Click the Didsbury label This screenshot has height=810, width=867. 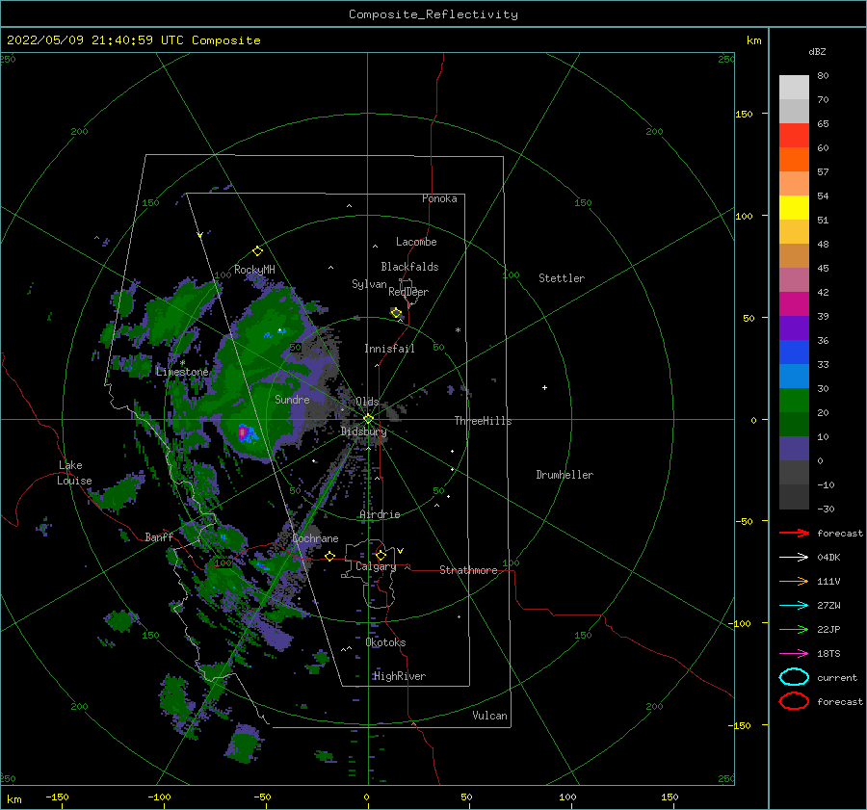(x=363, y=431)
